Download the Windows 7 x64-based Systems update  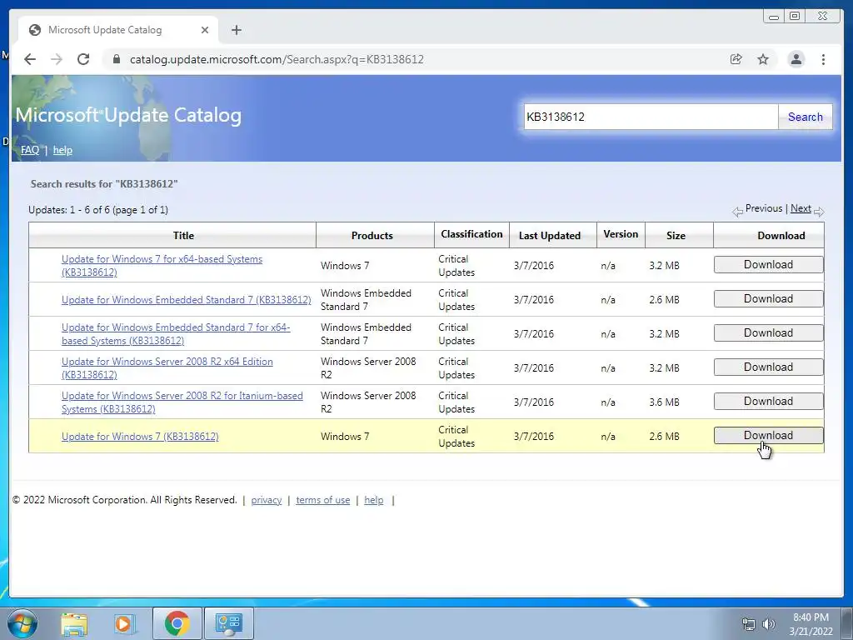click(768, 264)
